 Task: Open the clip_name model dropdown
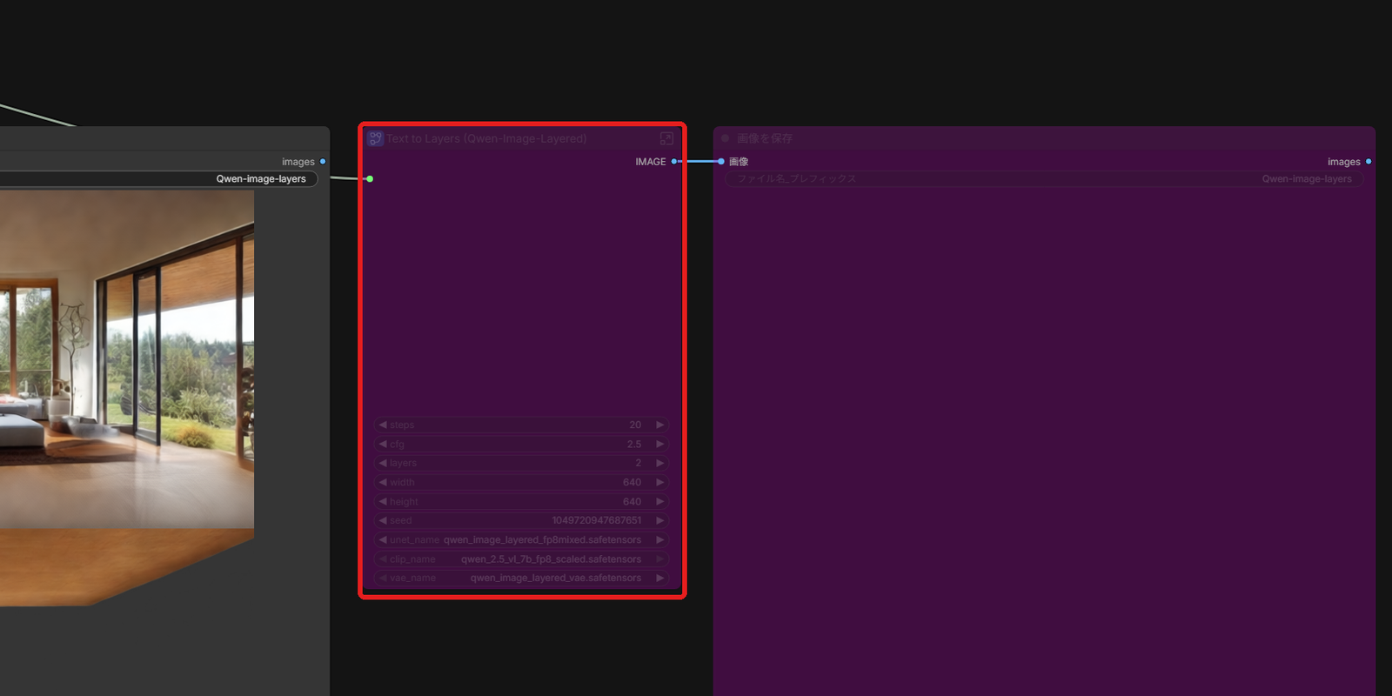click(x=522, y=559)
